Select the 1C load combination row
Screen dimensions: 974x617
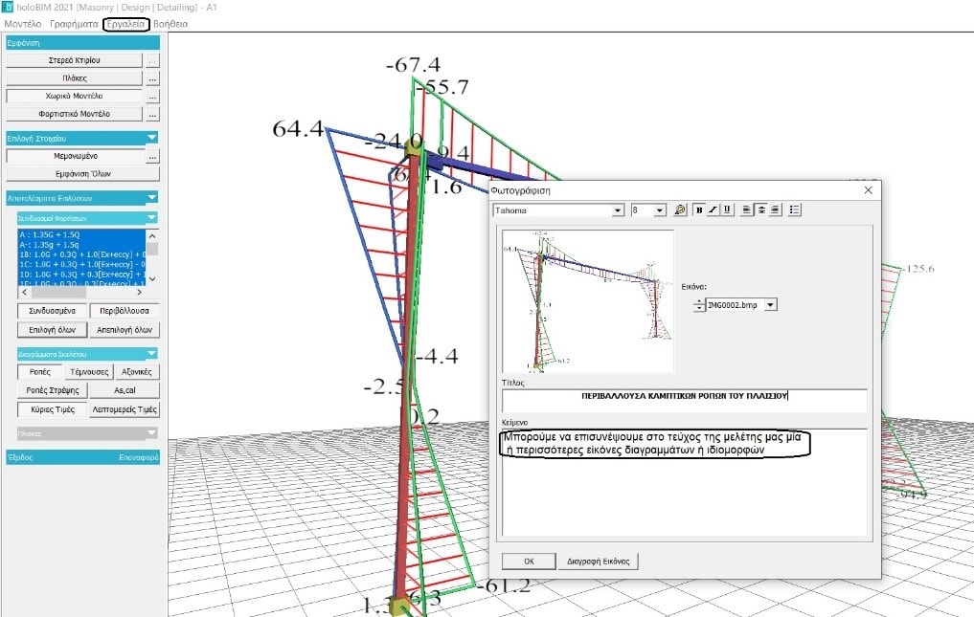click(x=81, y=264)
